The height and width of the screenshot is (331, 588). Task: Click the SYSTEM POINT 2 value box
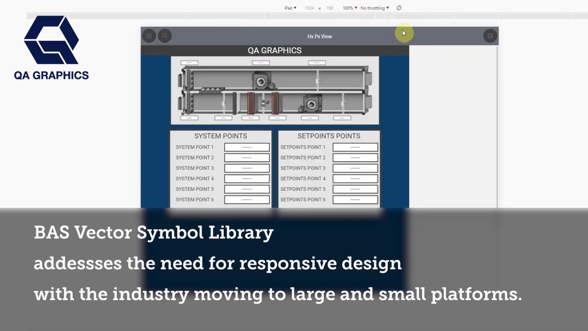click(247, 158)
